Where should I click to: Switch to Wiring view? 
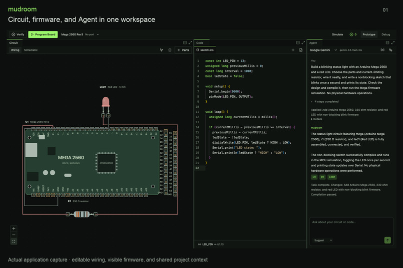(x=15, y=50)
